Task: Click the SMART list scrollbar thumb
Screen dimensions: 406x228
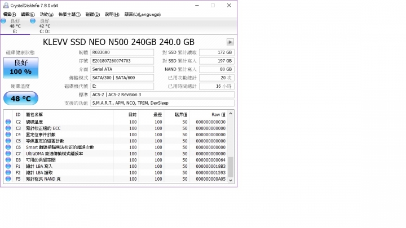Action: click(231, 167)
